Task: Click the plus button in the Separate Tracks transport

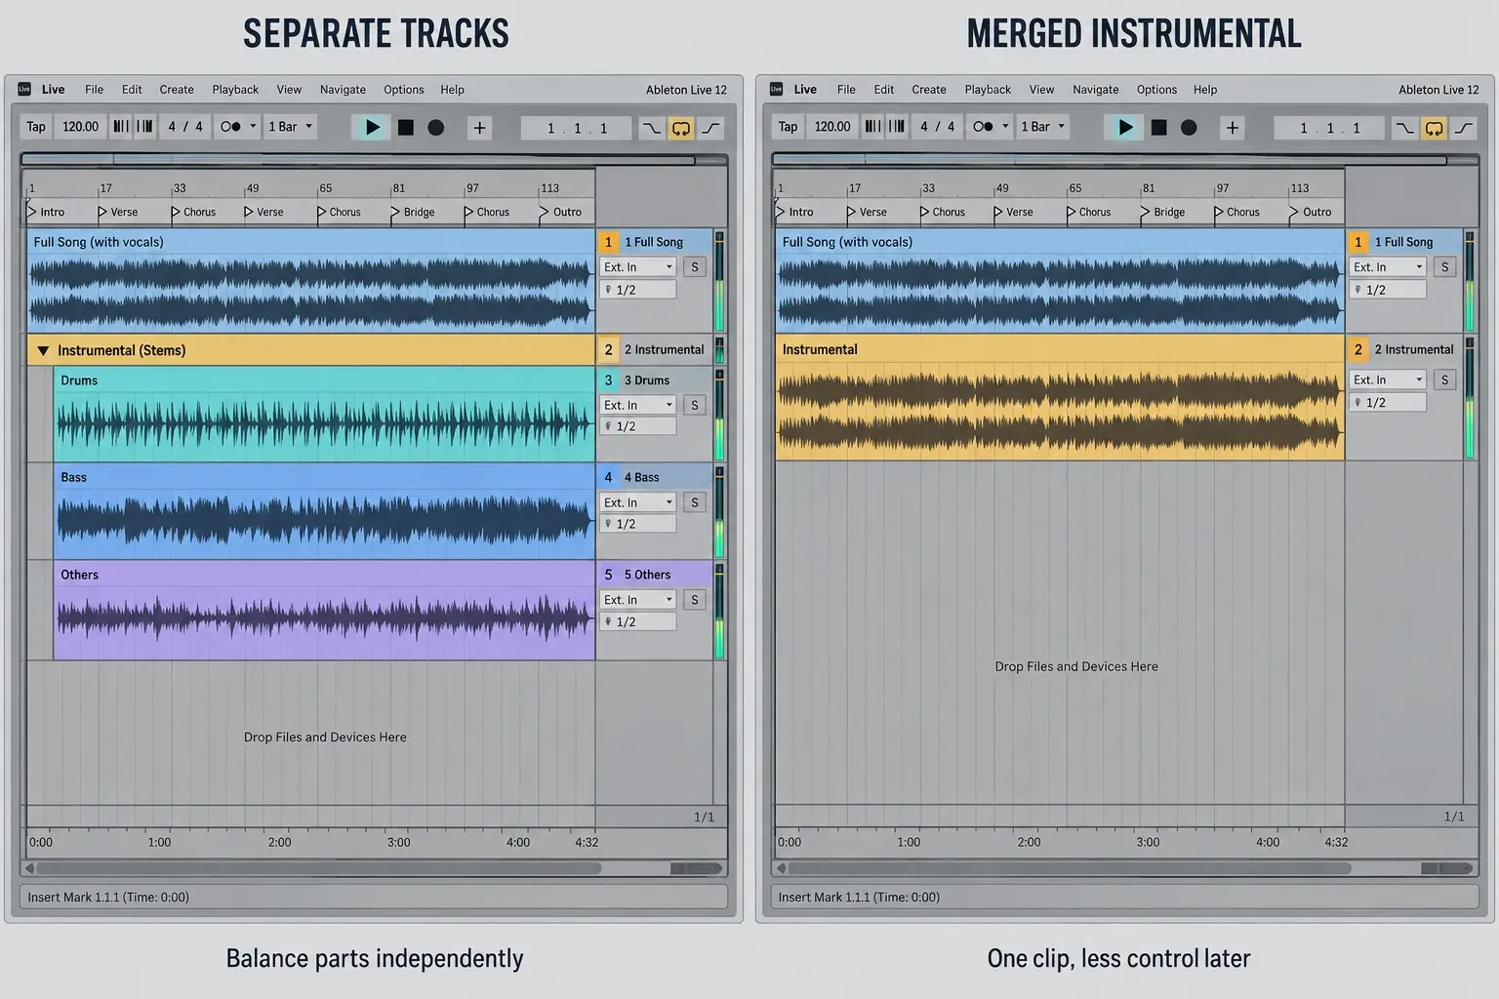Action: [479, 127]
